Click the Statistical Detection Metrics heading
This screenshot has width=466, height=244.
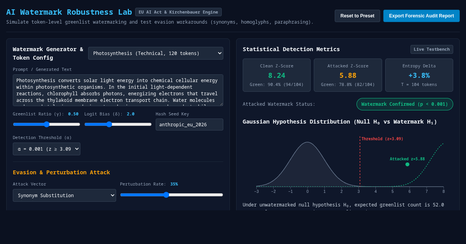tap(291, 49)
